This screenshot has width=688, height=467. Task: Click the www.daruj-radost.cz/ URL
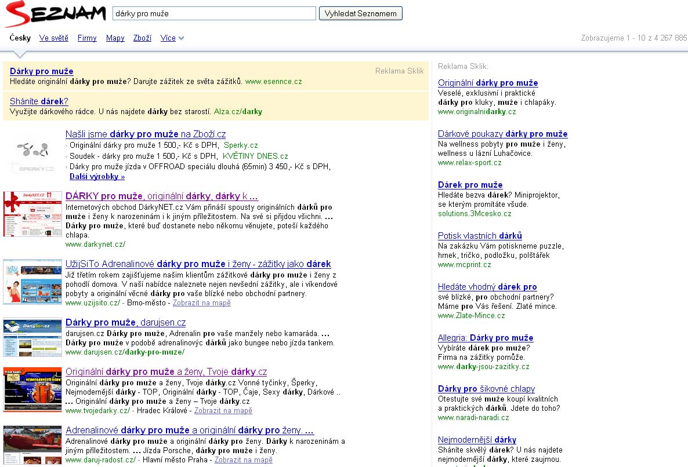[x=100, y=459]
